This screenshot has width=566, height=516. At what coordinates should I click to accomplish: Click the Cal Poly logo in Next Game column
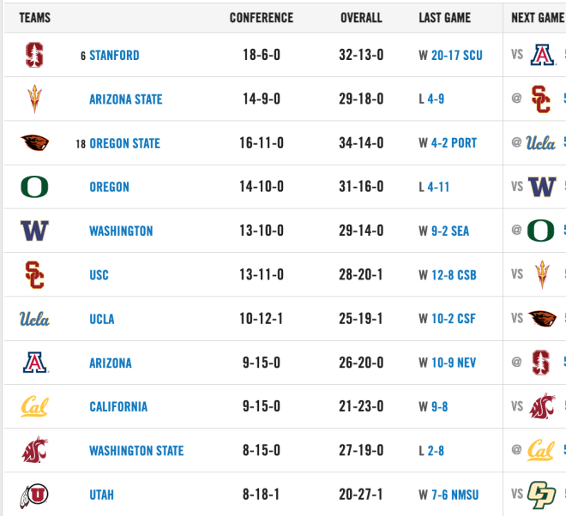click(x=541, y=495)
